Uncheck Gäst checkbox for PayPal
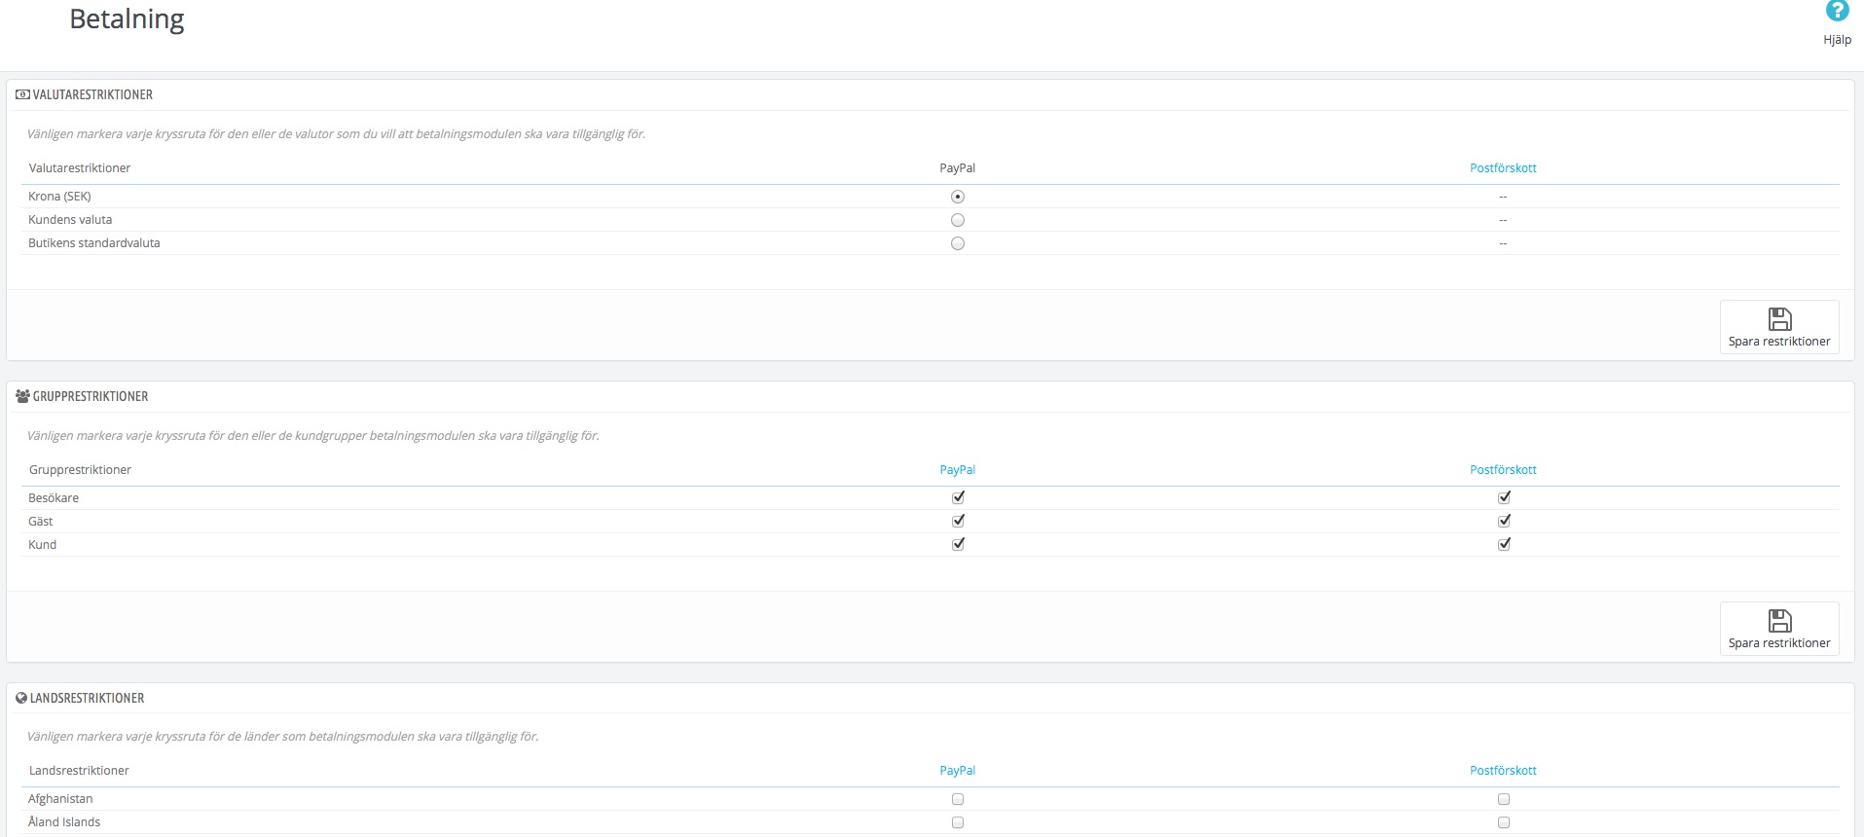 958,521
